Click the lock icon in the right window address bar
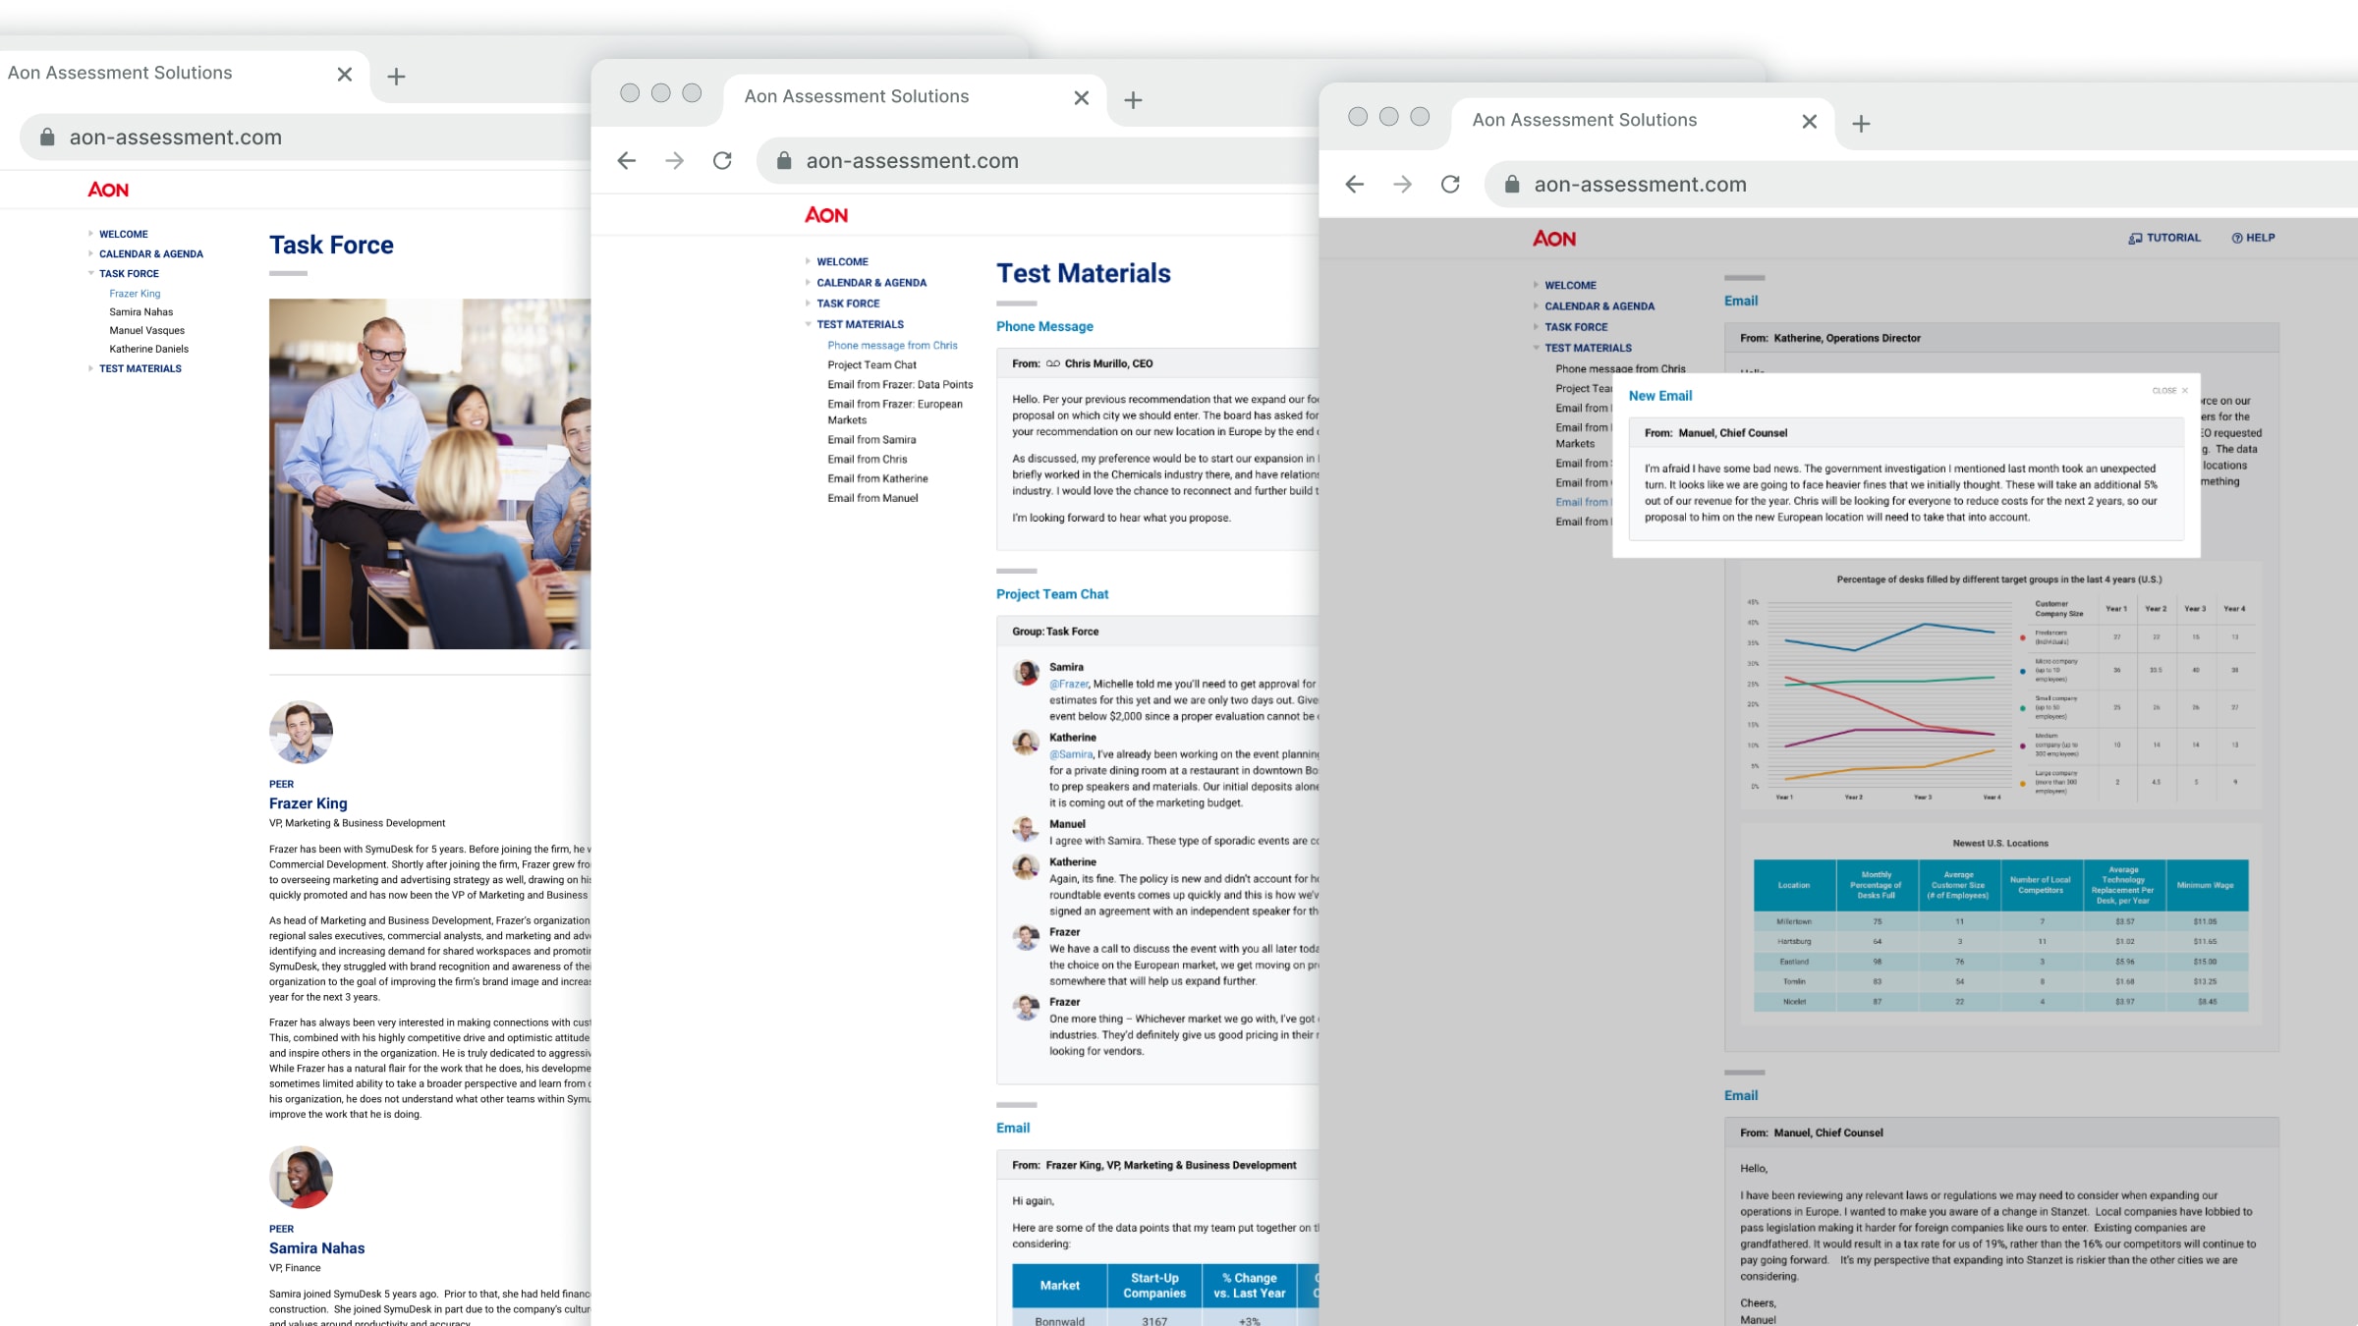 (1512, 184)
